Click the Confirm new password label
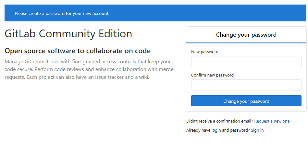 click(212, 75)
